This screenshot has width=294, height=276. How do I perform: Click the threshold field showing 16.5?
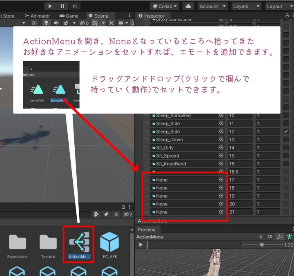[240, 172]
